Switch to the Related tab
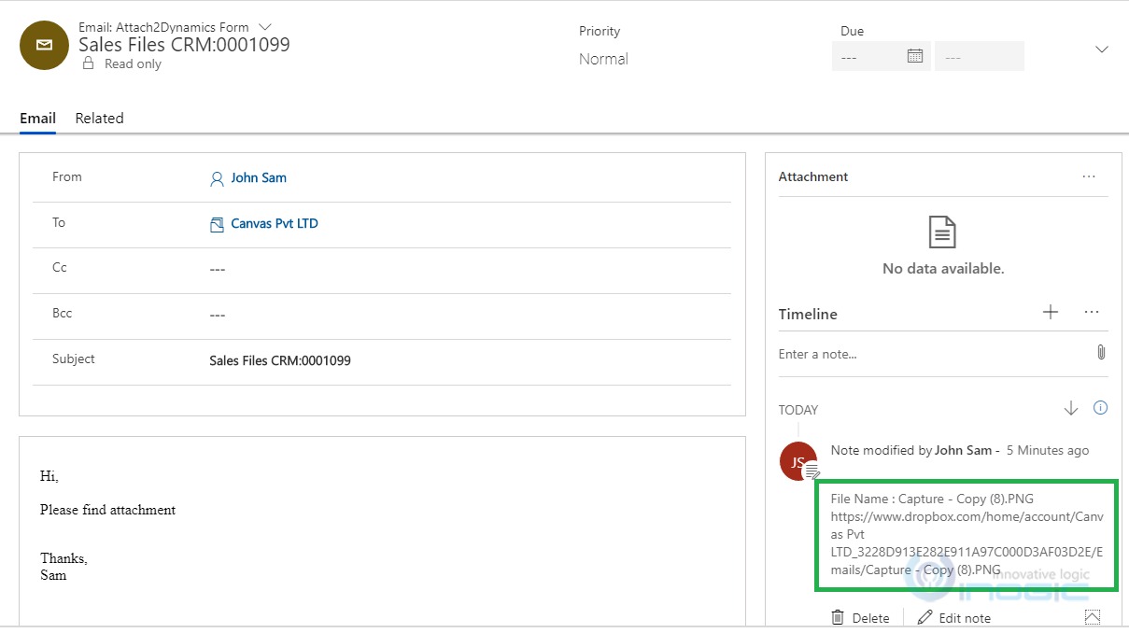 [x=100, y=119]
